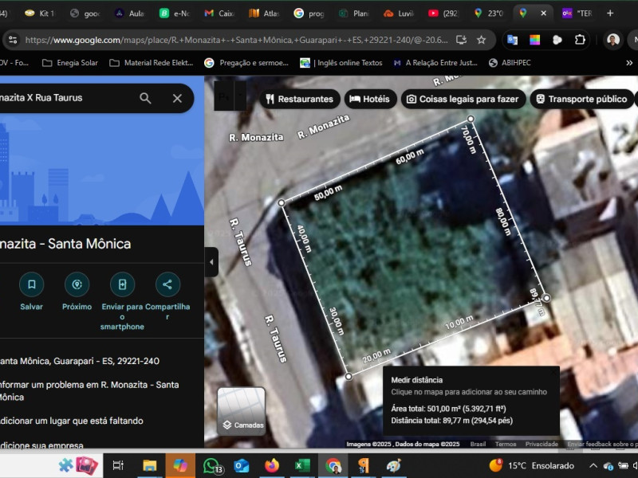Collapse the side panel with the arrow
Viewport: 638px width, 478px height.
click(x=211, y=262)
